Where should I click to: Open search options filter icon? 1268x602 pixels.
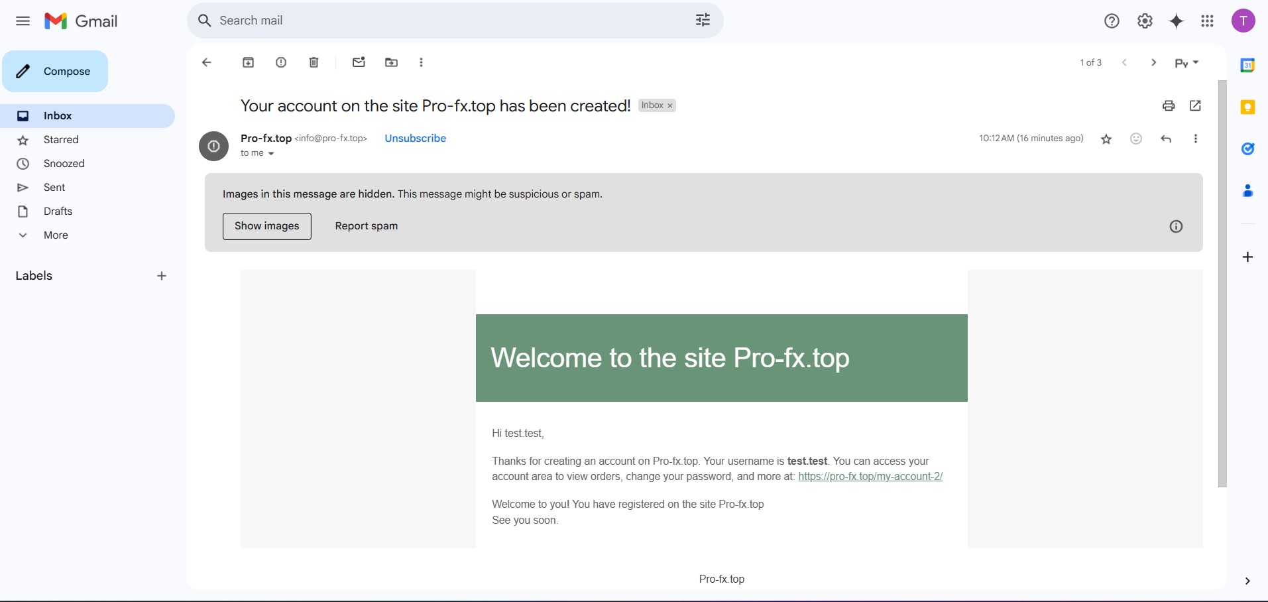click(x=703, y=21)
